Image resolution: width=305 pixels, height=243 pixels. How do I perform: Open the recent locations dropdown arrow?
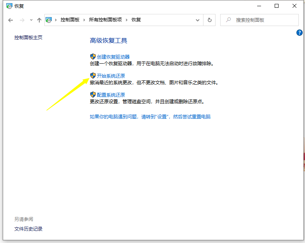tap(31, 20)
